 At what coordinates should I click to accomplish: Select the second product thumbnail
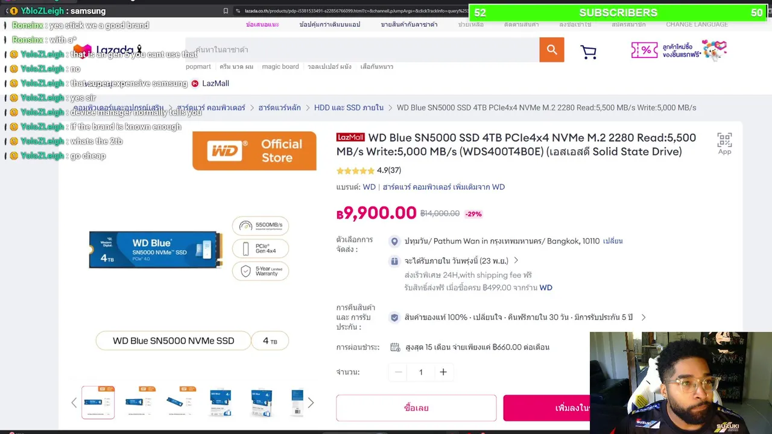139,402
